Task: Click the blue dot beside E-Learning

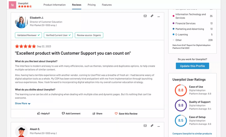Action: pos(173,34)
